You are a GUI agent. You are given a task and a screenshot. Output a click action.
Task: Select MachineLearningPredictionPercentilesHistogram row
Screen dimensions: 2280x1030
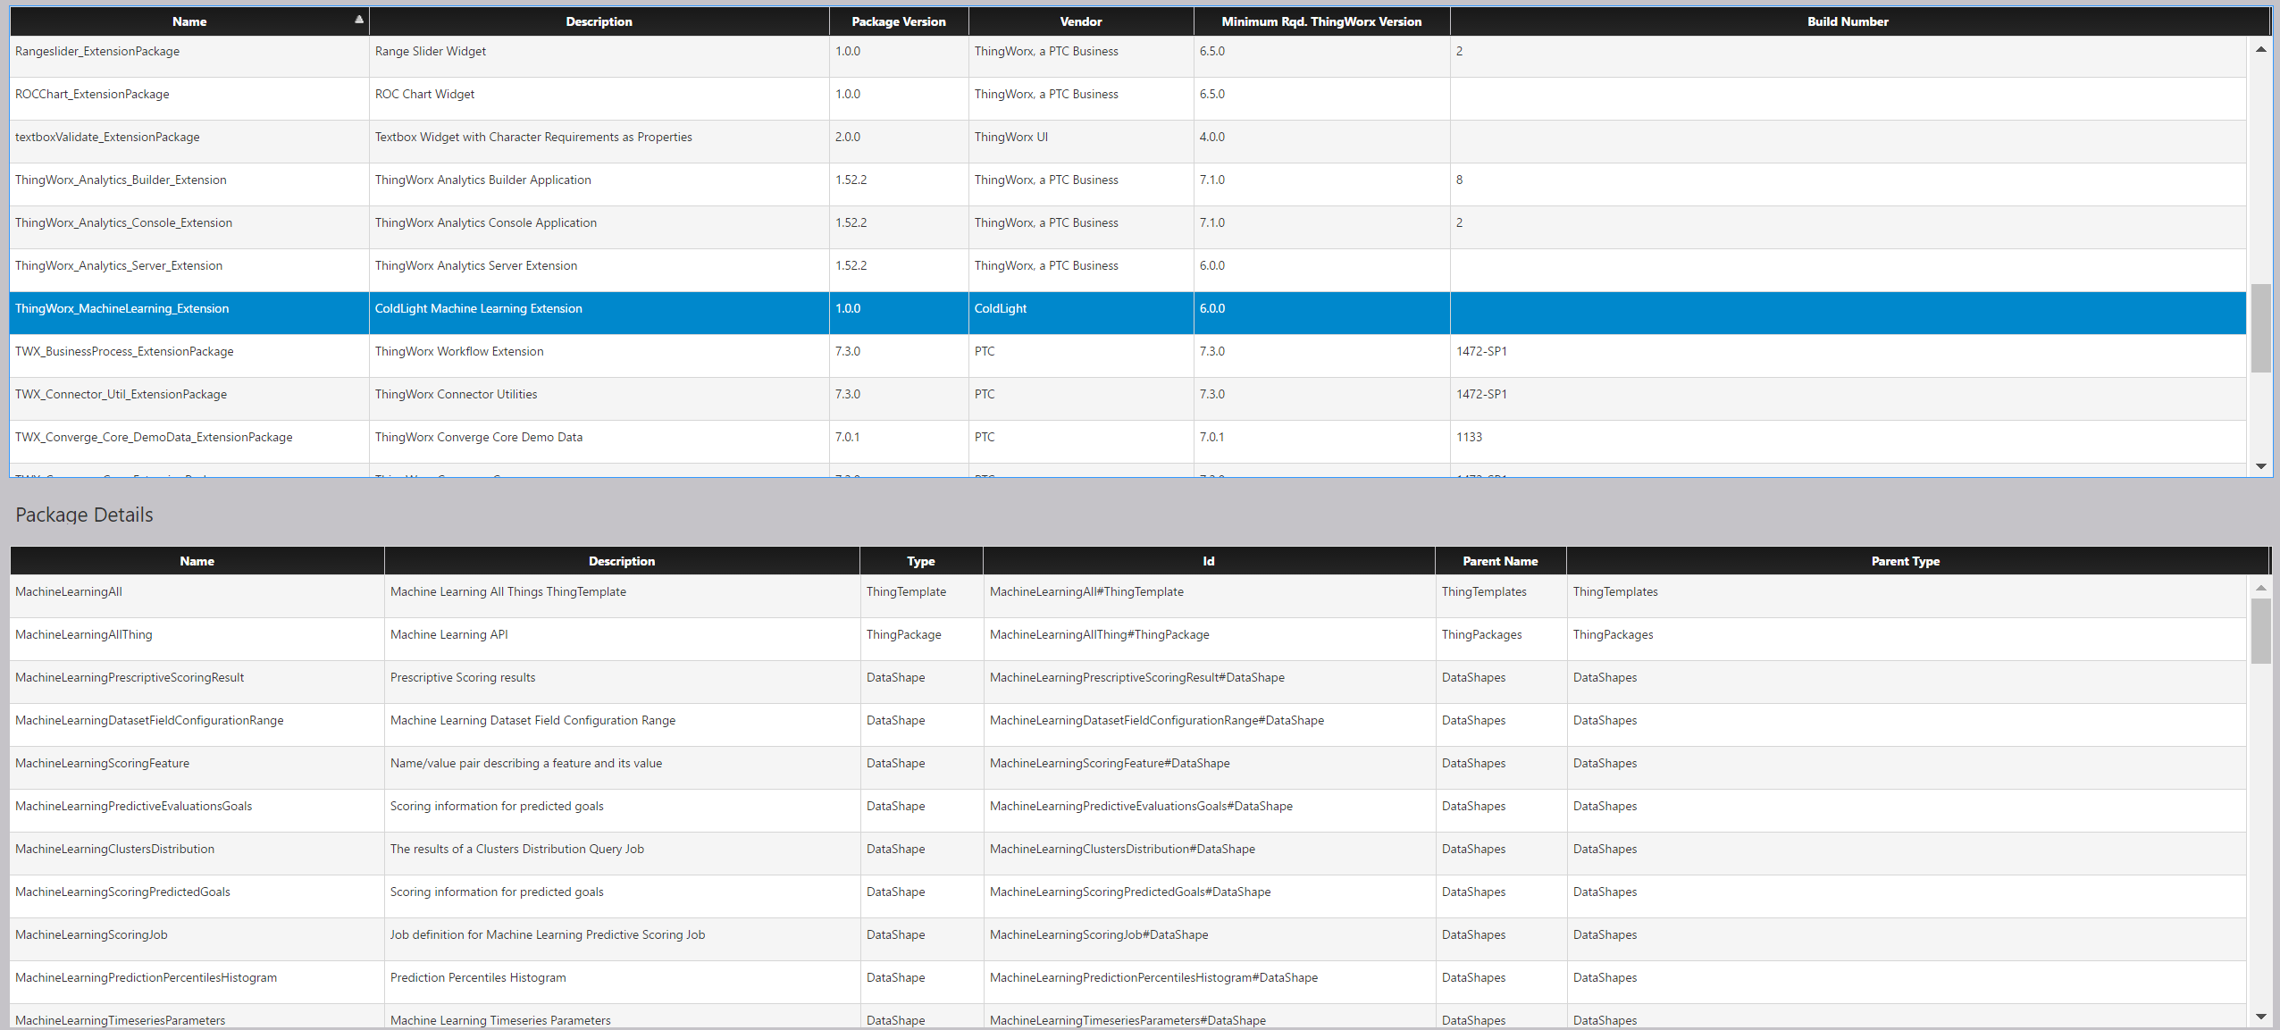1127,983
